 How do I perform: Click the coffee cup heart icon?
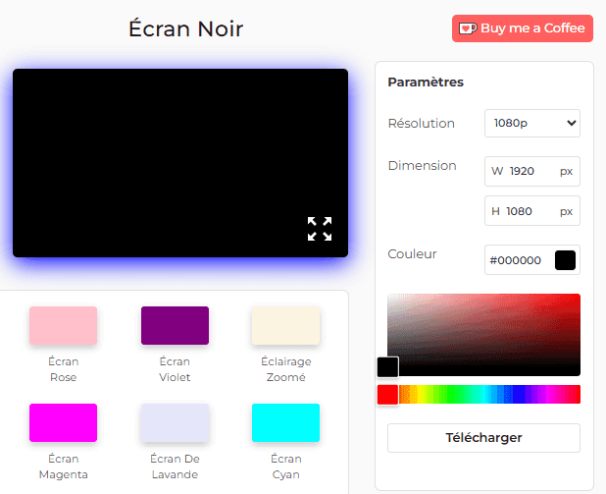pyautogui.click(x=468, y=28)
